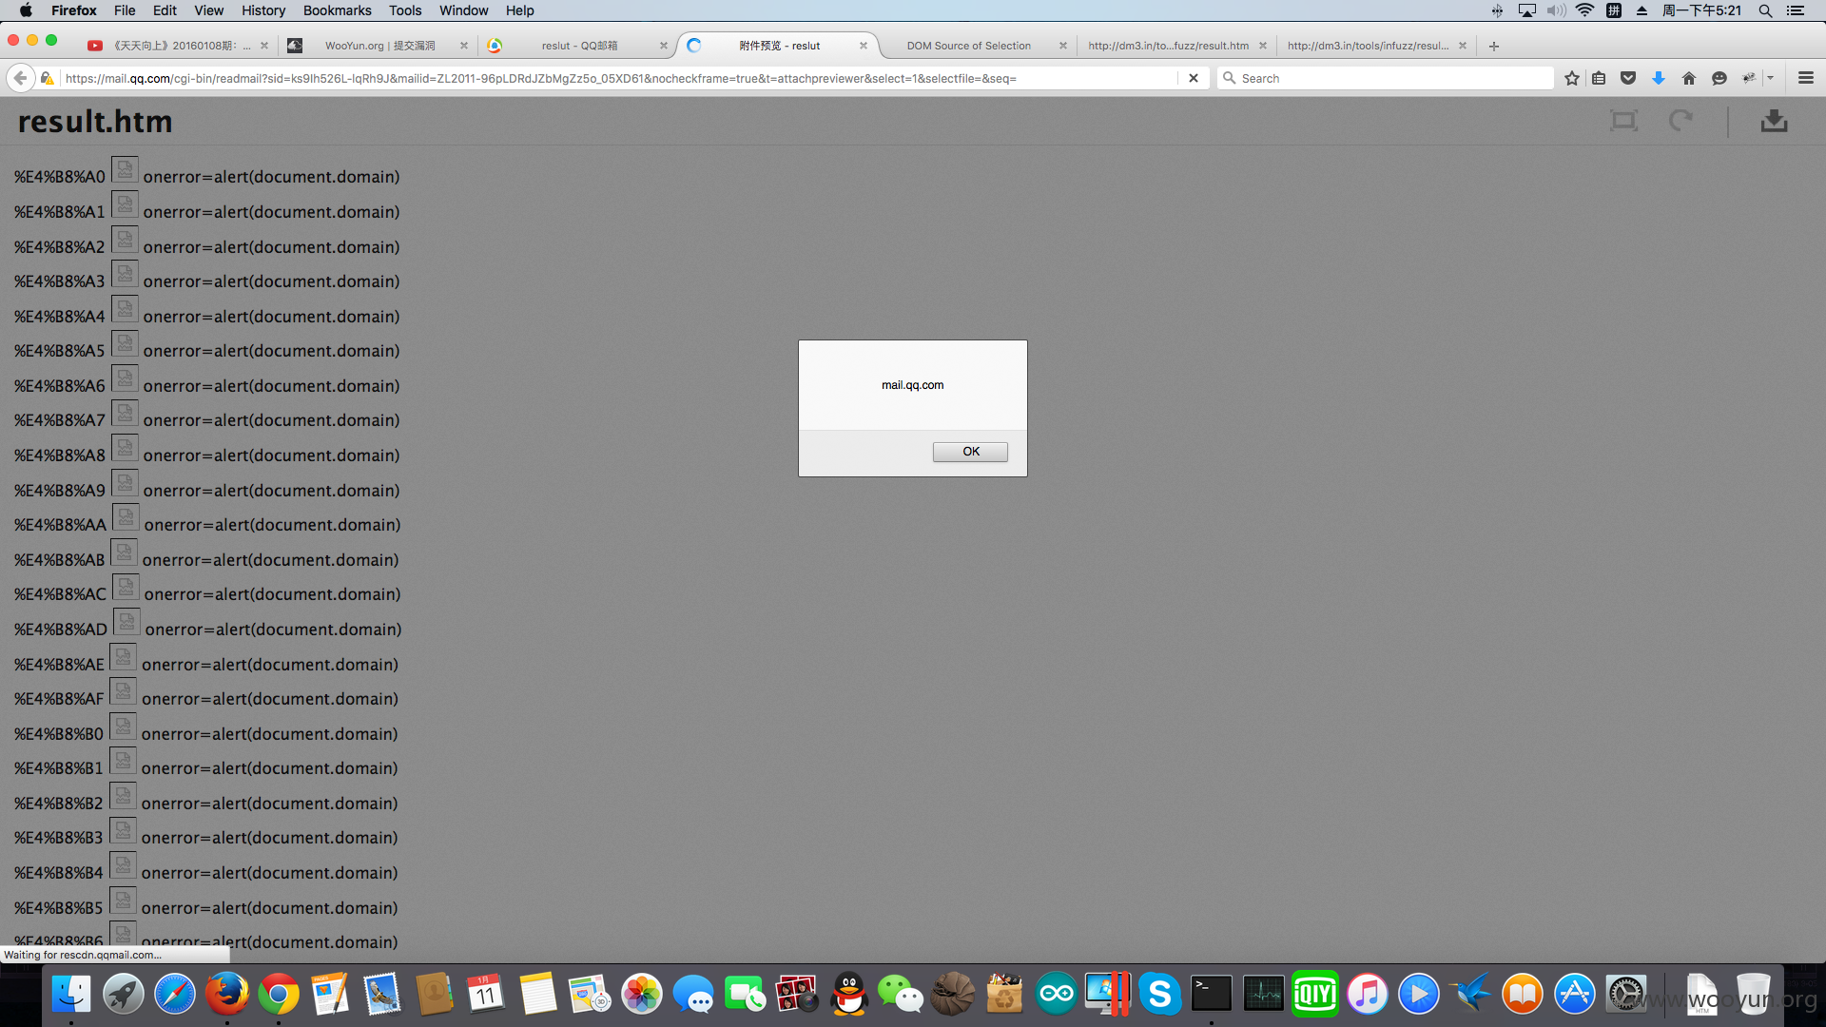1826x1027 pixels.
Task: Stop loading the page
Action: tap(1194, 78)
